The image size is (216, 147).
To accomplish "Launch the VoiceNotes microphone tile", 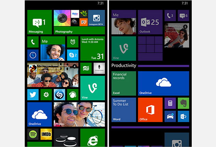I will [99, 68].
